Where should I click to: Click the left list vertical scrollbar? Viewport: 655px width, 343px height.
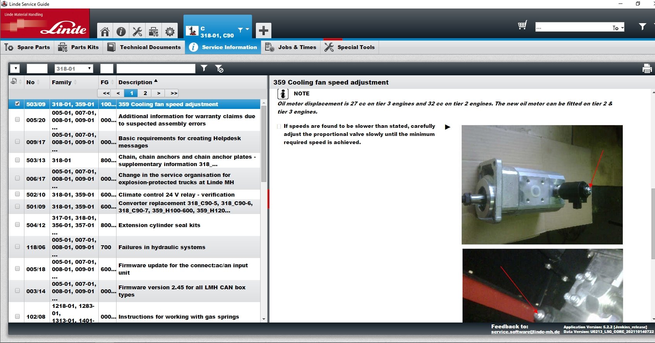click(264, 211)
